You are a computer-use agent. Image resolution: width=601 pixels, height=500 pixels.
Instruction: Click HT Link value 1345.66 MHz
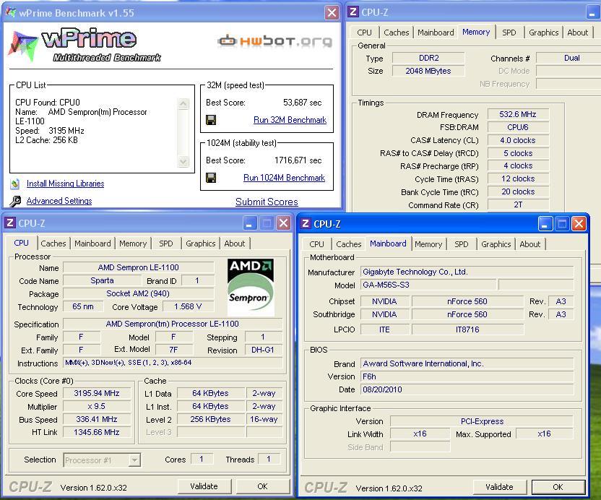(x=97, y=432)
